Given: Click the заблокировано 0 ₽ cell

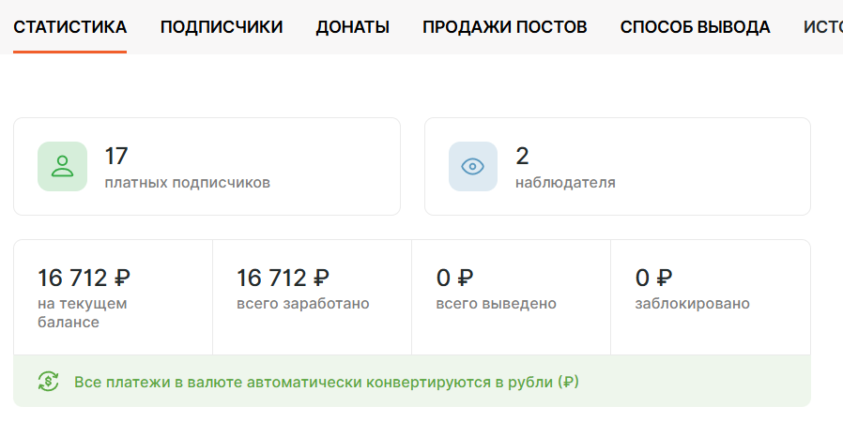Looking at the screenshot, I should [x=711, y=297].
